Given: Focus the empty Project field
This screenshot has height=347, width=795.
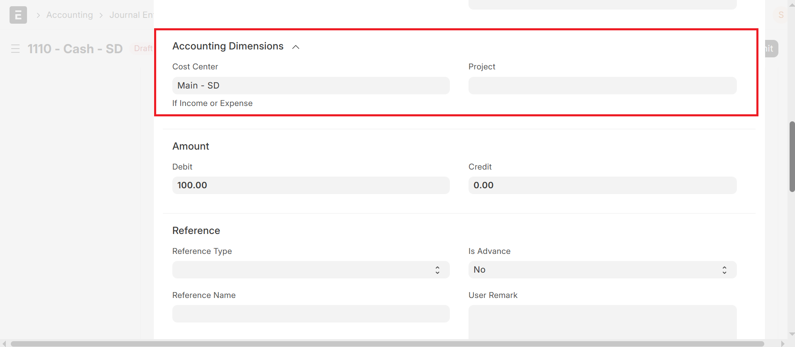Looking at the screenshot, I should pos(602,86).
